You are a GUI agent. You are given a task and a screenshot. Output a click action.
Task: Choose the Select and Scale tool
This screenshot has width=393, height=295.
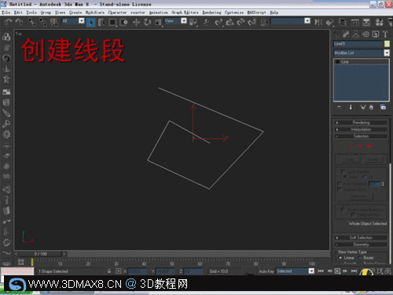pos(158,23)
